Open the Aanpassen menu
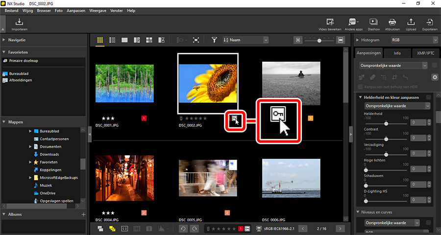Image resolution: width=441 pixels, height=235 pixels. point(76,11)
